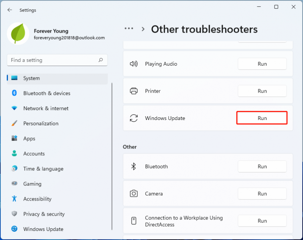303x240 pixels.
Task: Click the Personalization paintbrush icon
Action: (14, 123)
